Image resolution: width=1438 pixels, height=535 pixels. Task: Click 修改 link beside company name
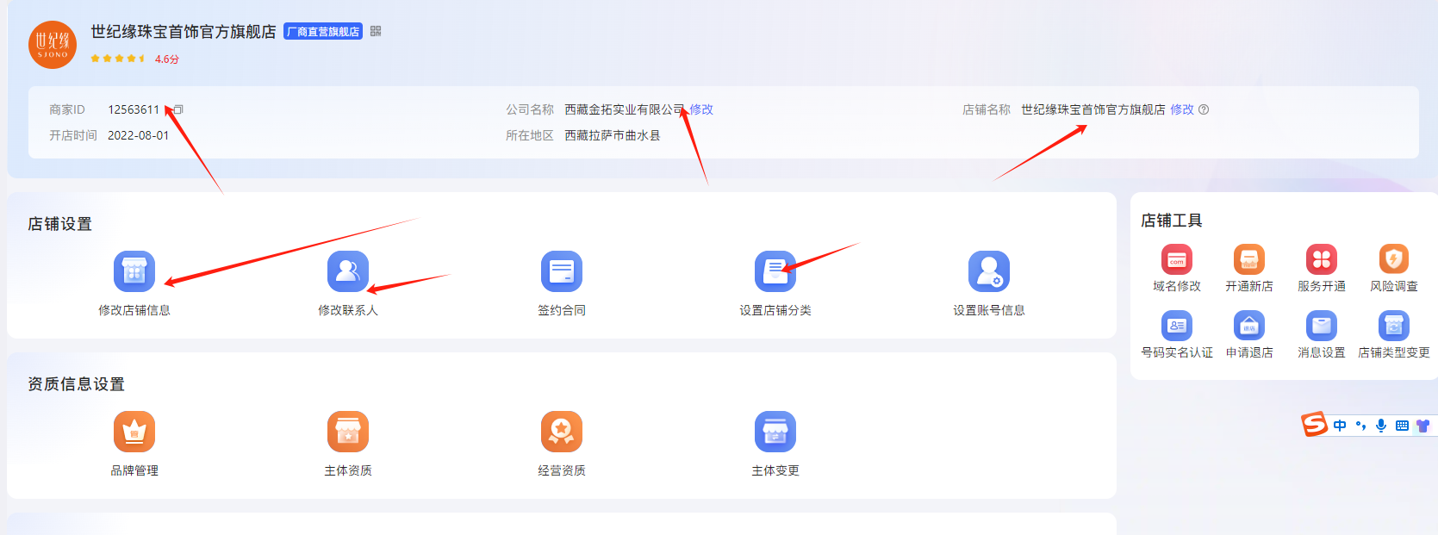[701, 109]
